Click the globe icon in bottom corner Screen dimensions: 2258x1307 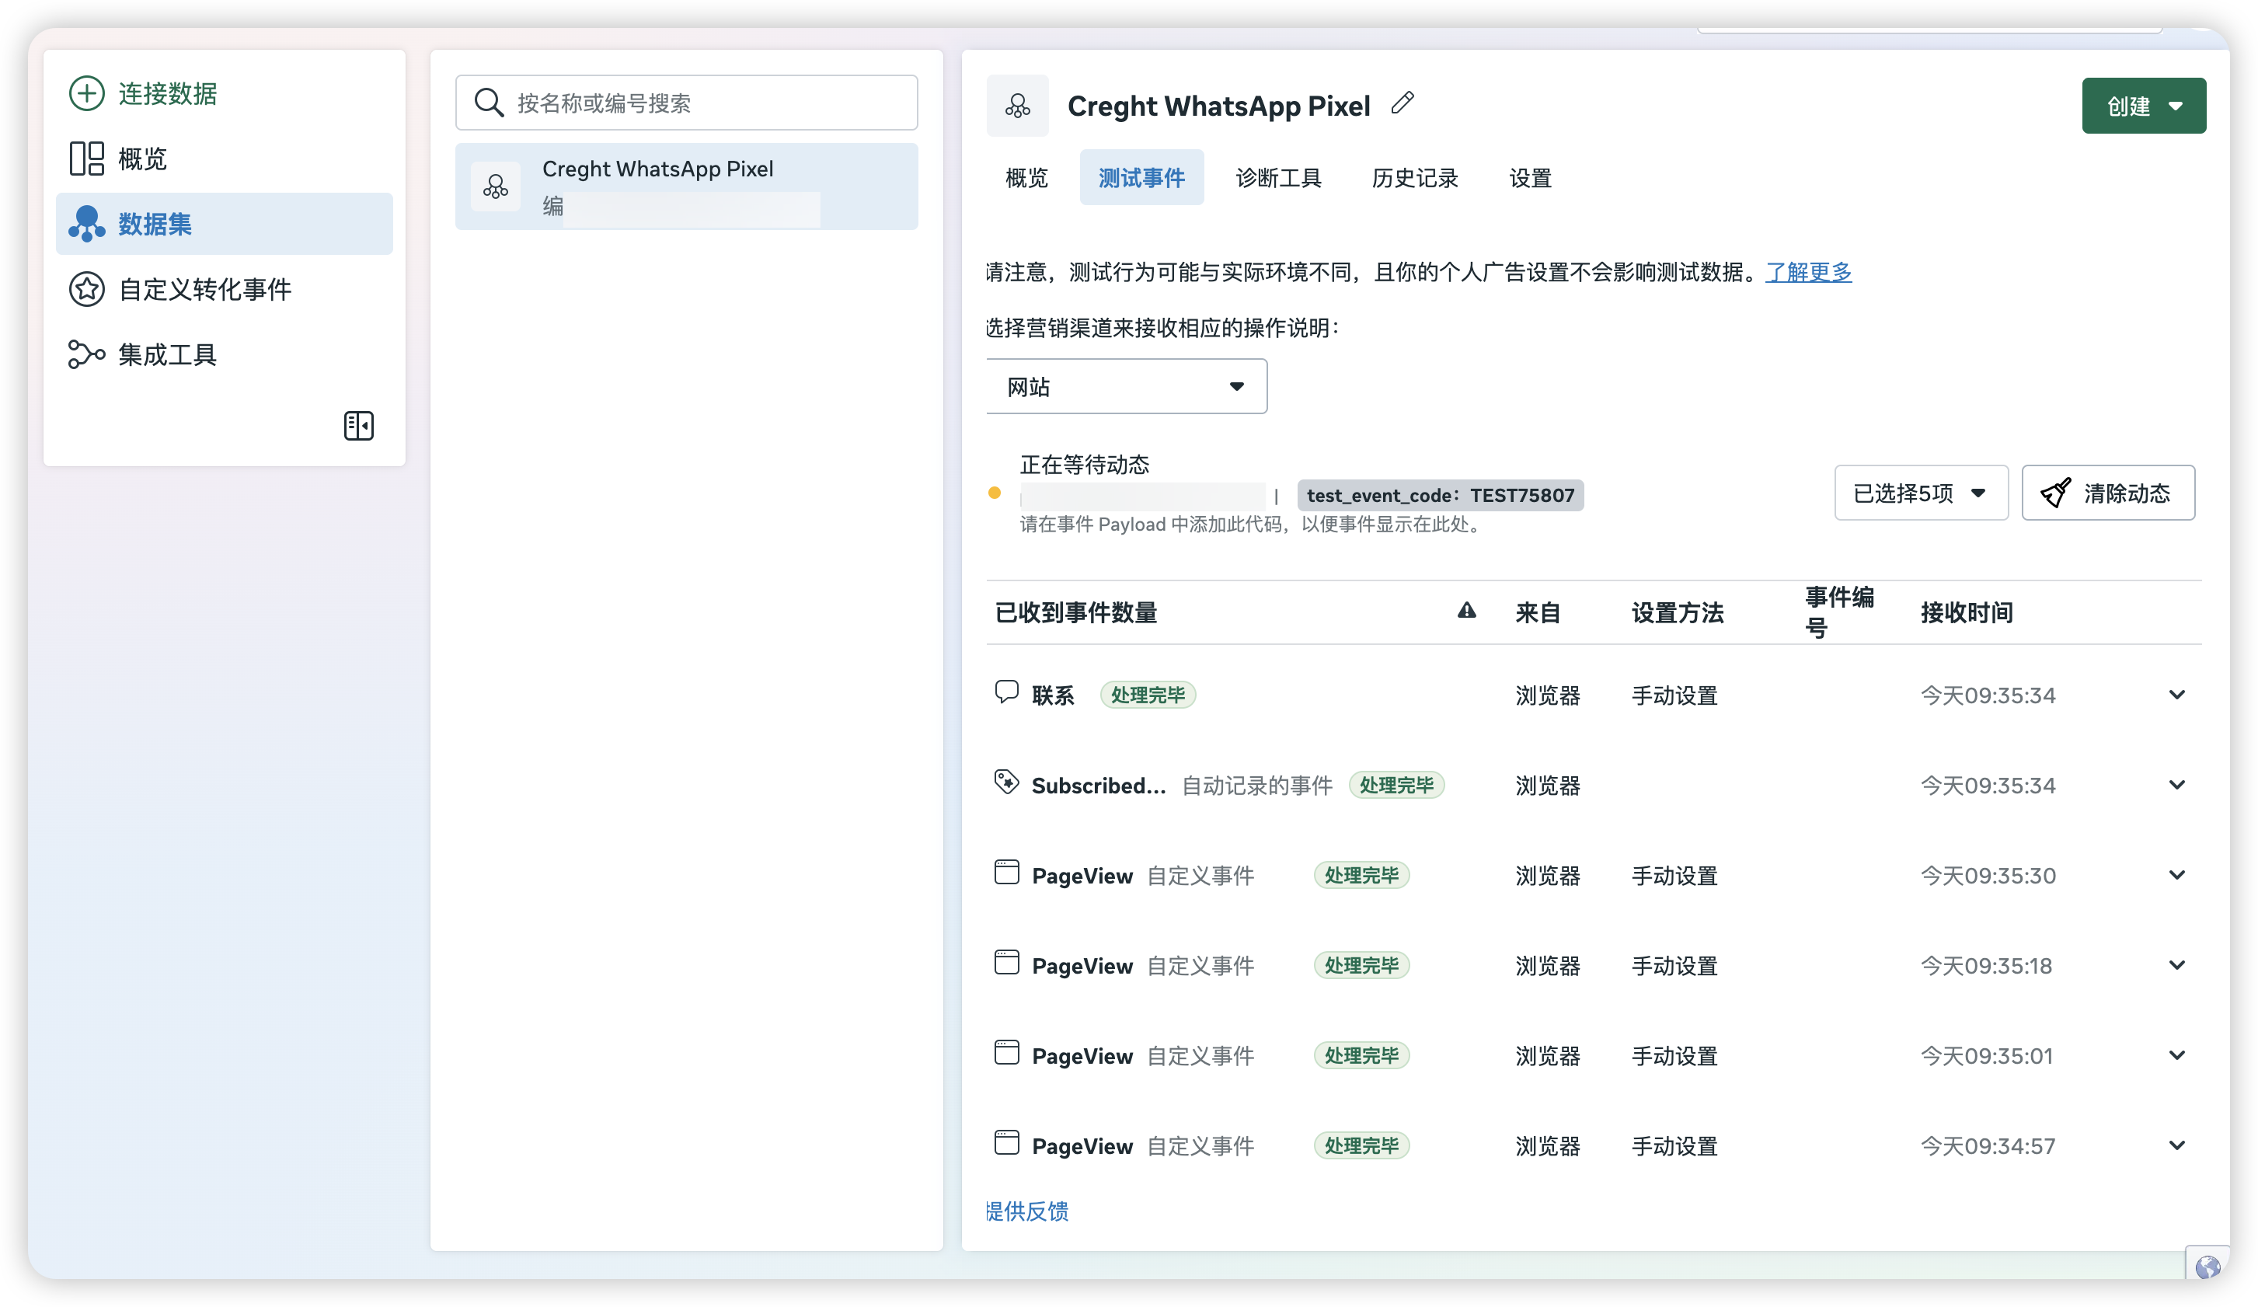[2207, 1266]
